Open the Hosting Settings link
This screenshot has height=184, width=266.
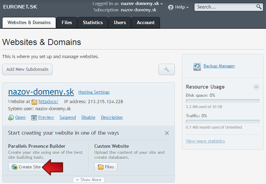click(94, 92)
